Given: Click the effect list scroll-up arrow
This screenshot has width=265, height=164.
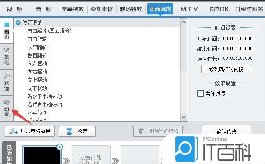Looking at the screenshot, I should [184, 22].
